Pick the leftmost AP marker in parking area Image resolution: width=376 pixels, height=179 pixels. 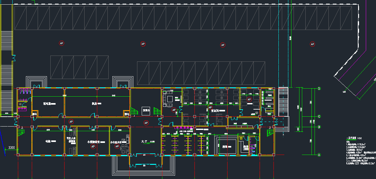(x=61, y=43)
